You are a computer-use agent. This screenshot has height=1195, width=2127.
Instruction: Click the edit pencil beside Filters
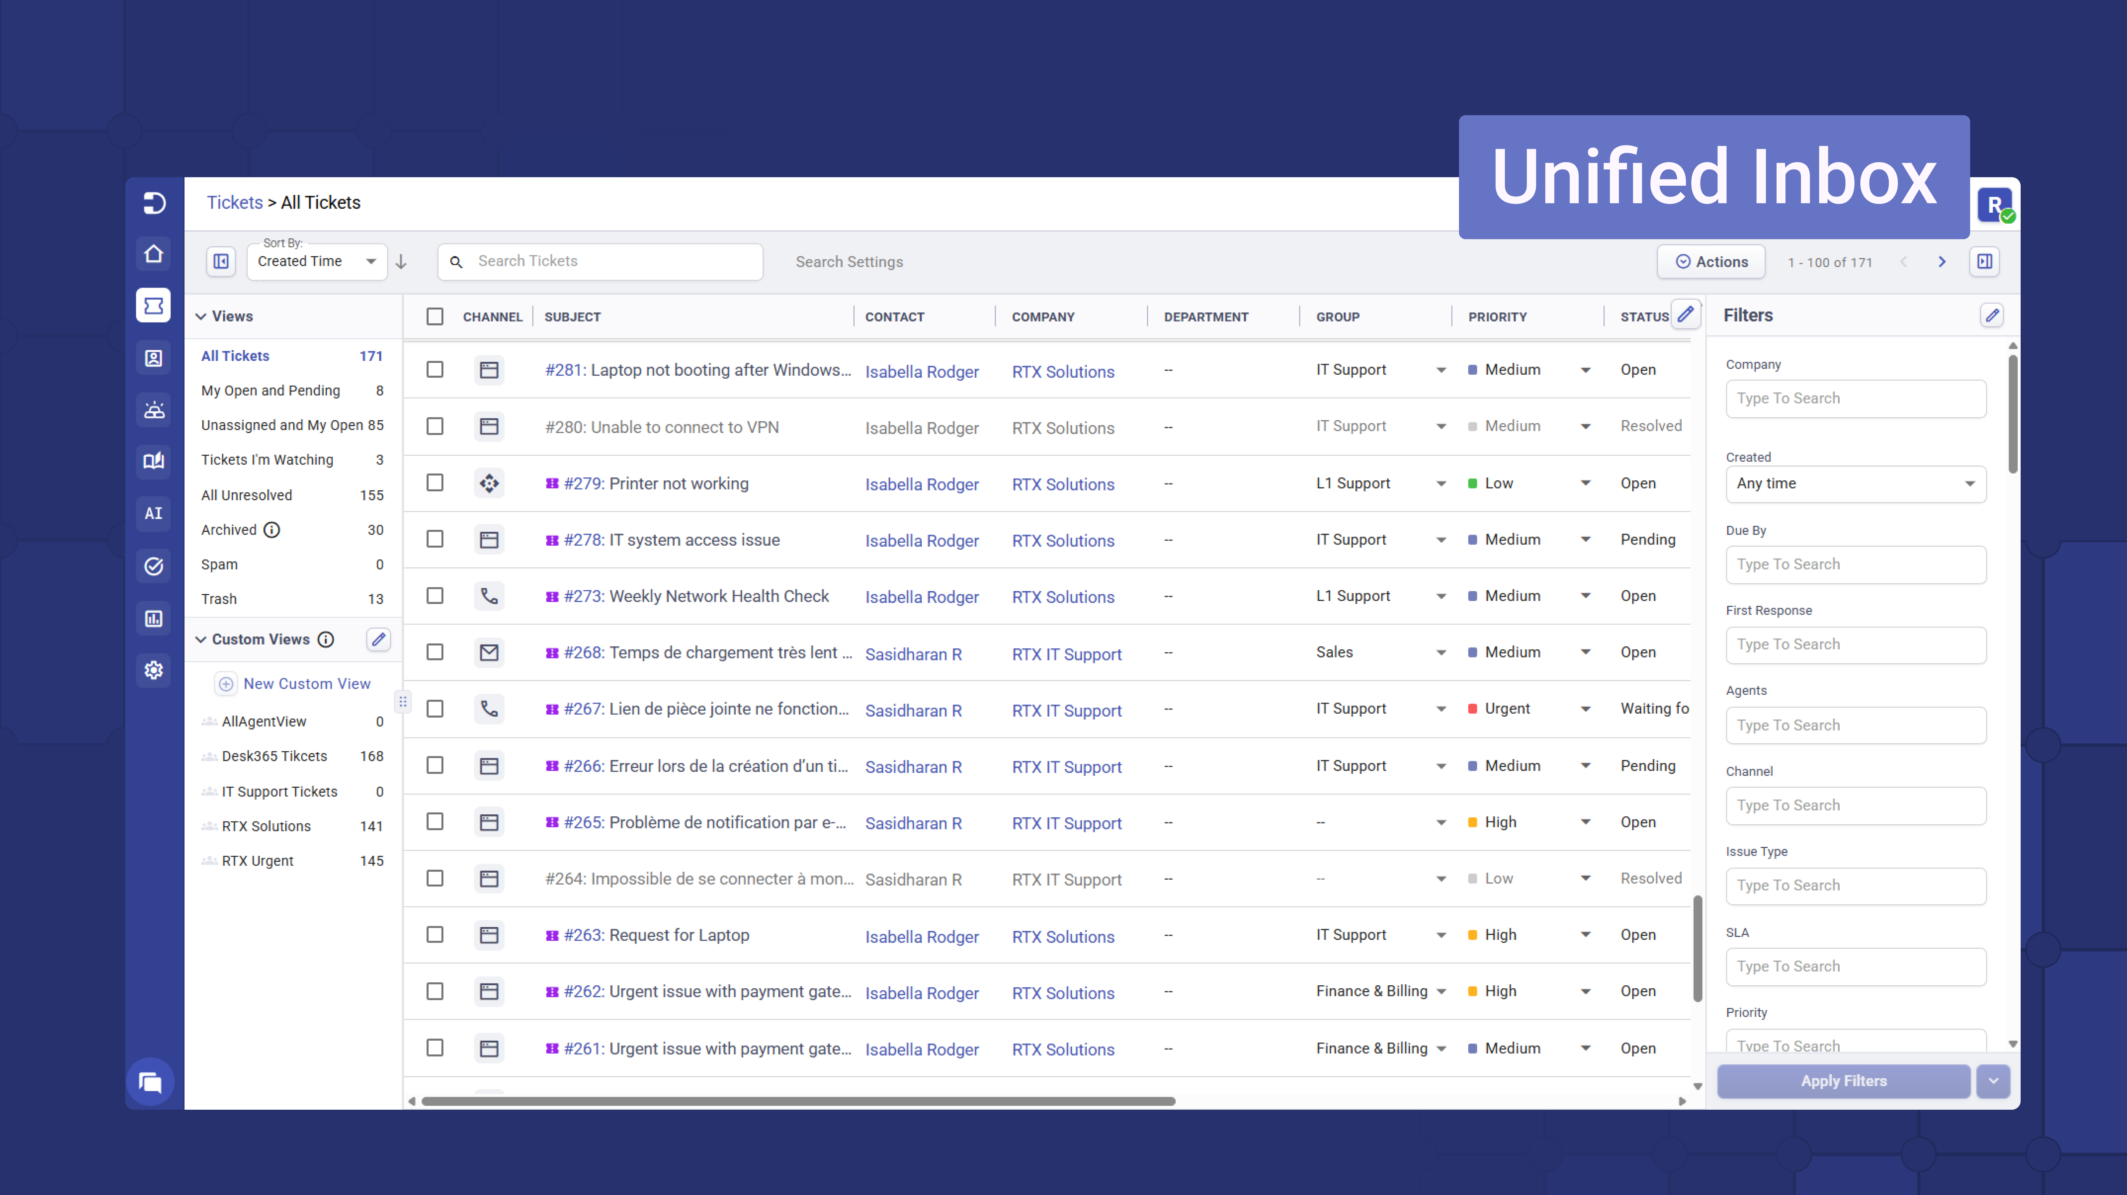point(1991,315)
